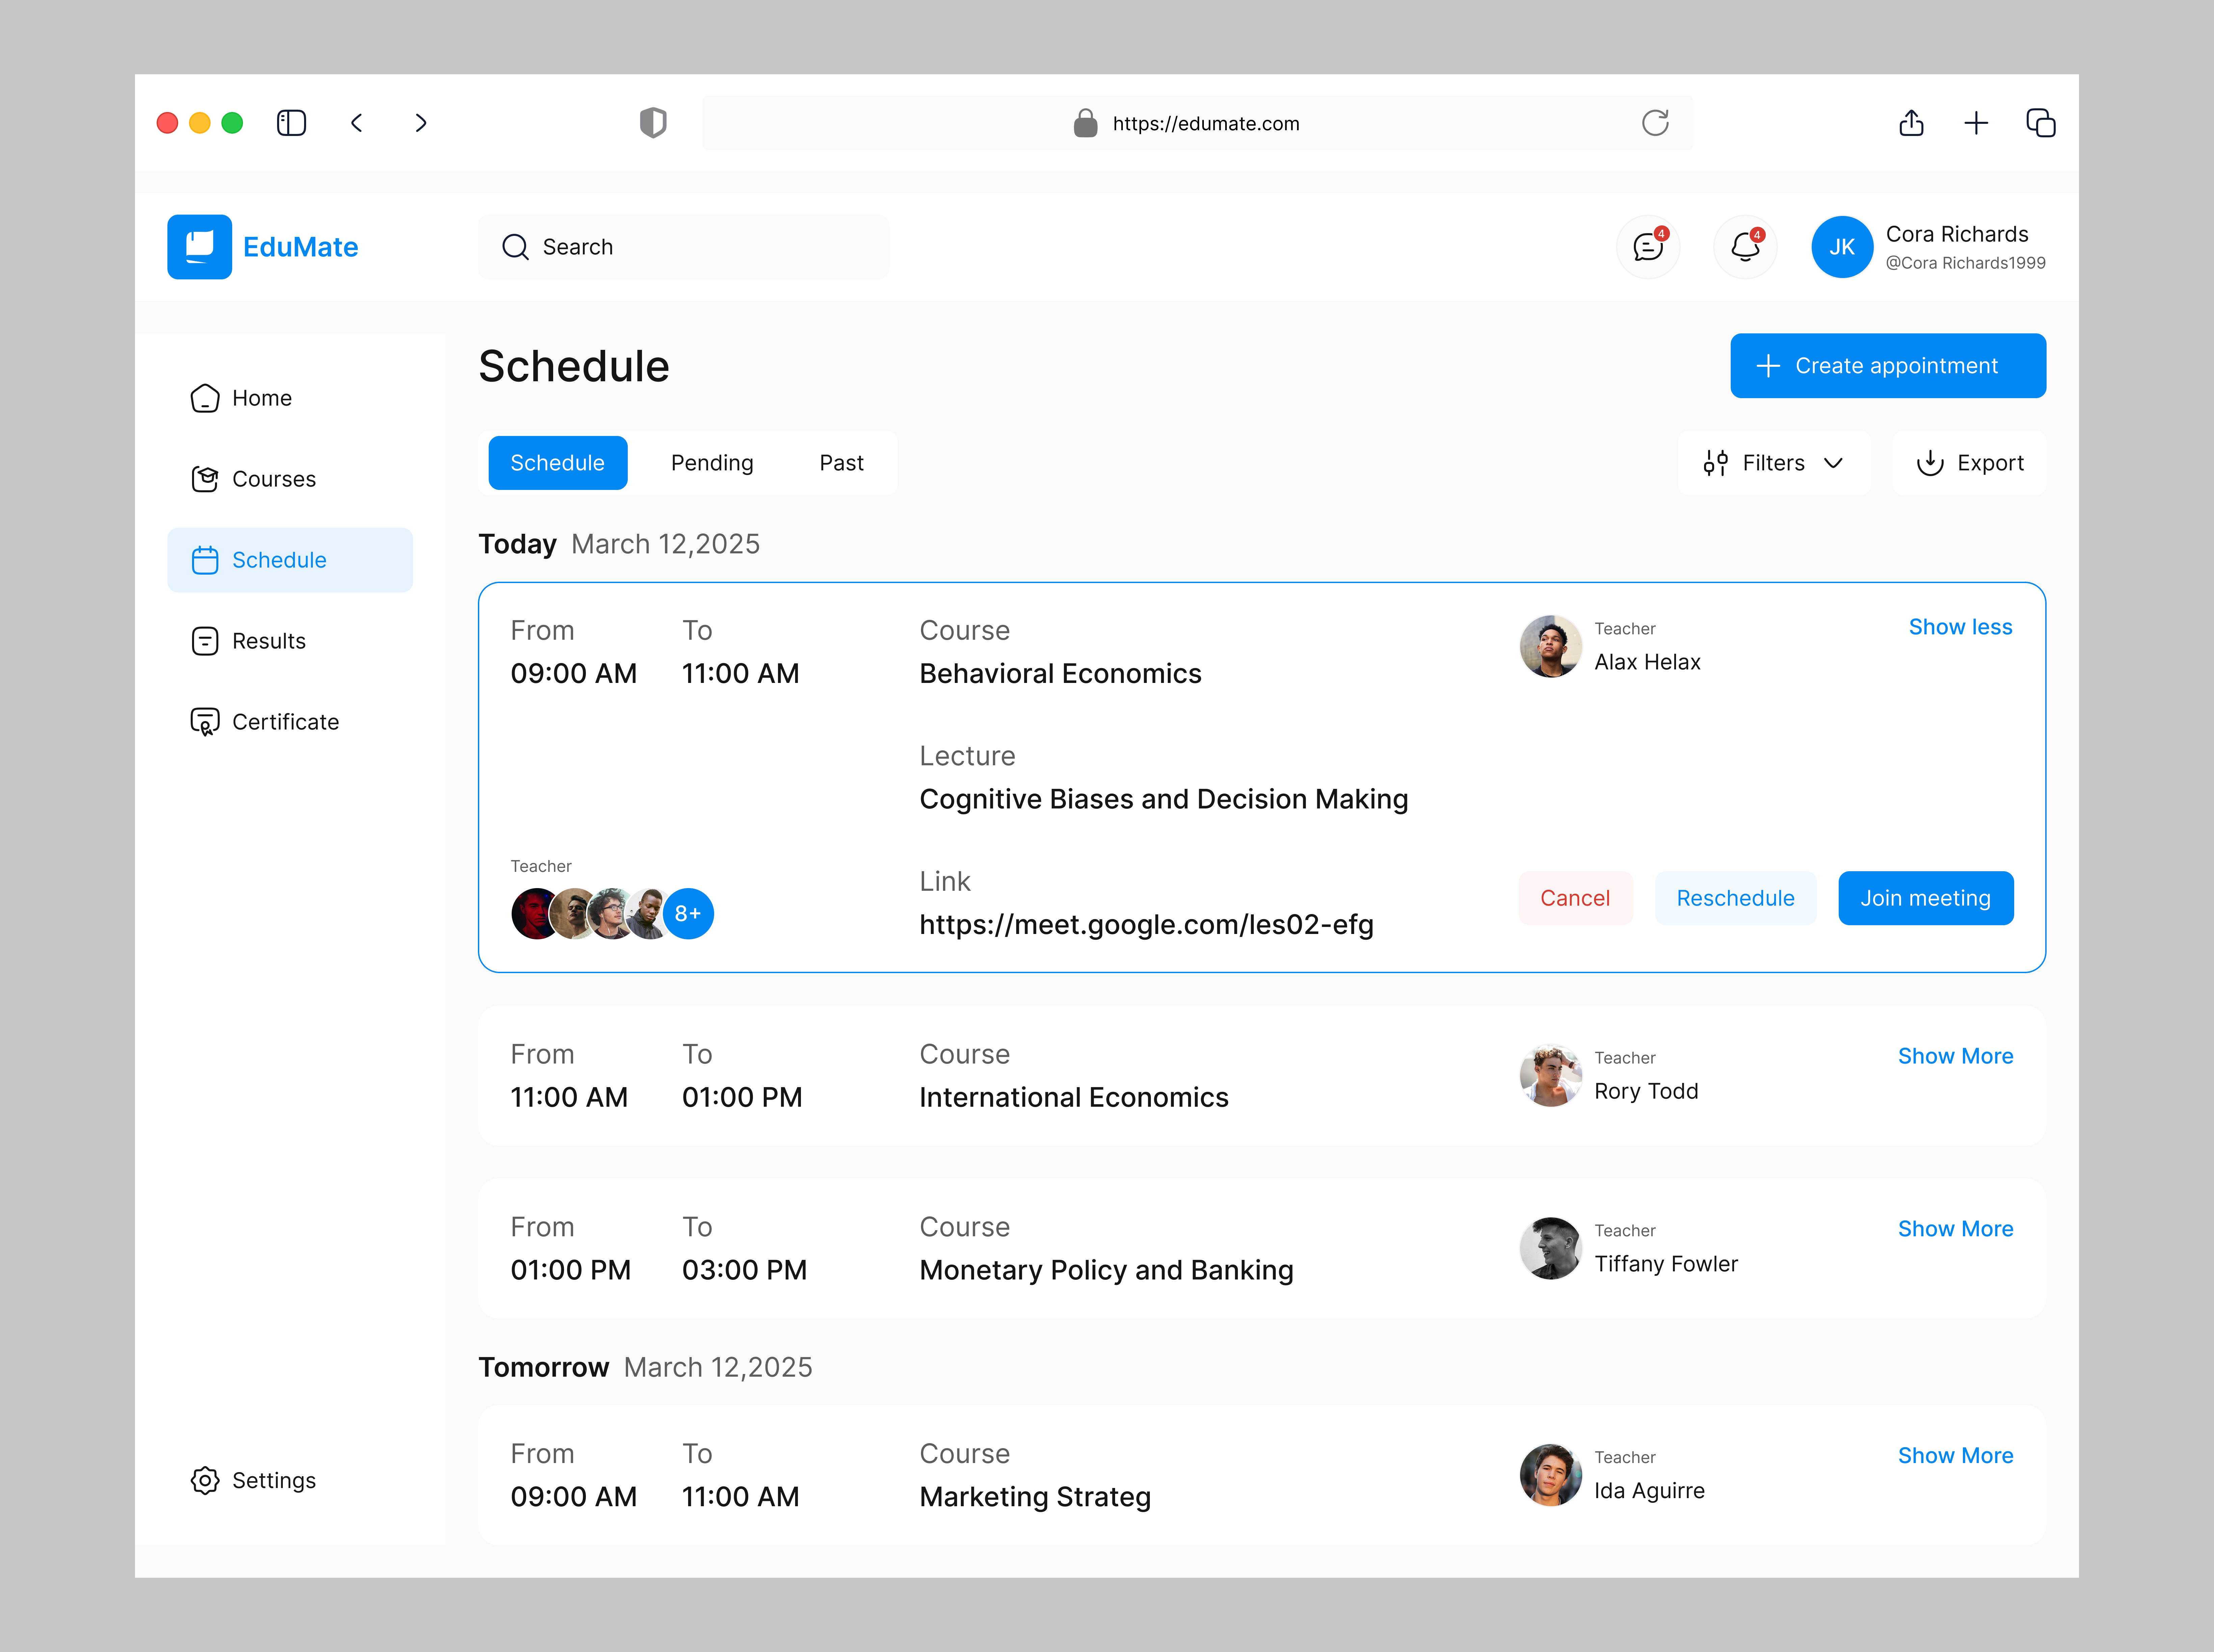Expand International Economics via Show More
The image size is (2214, 1652).
[1955, 1056]
